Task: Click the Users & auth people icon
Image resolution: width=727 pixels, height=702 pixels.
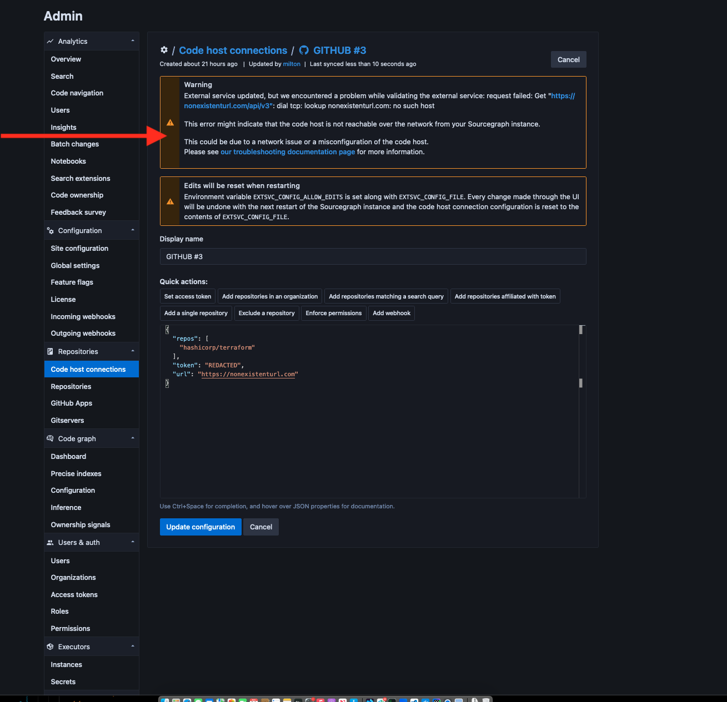Action: point(50,543)
